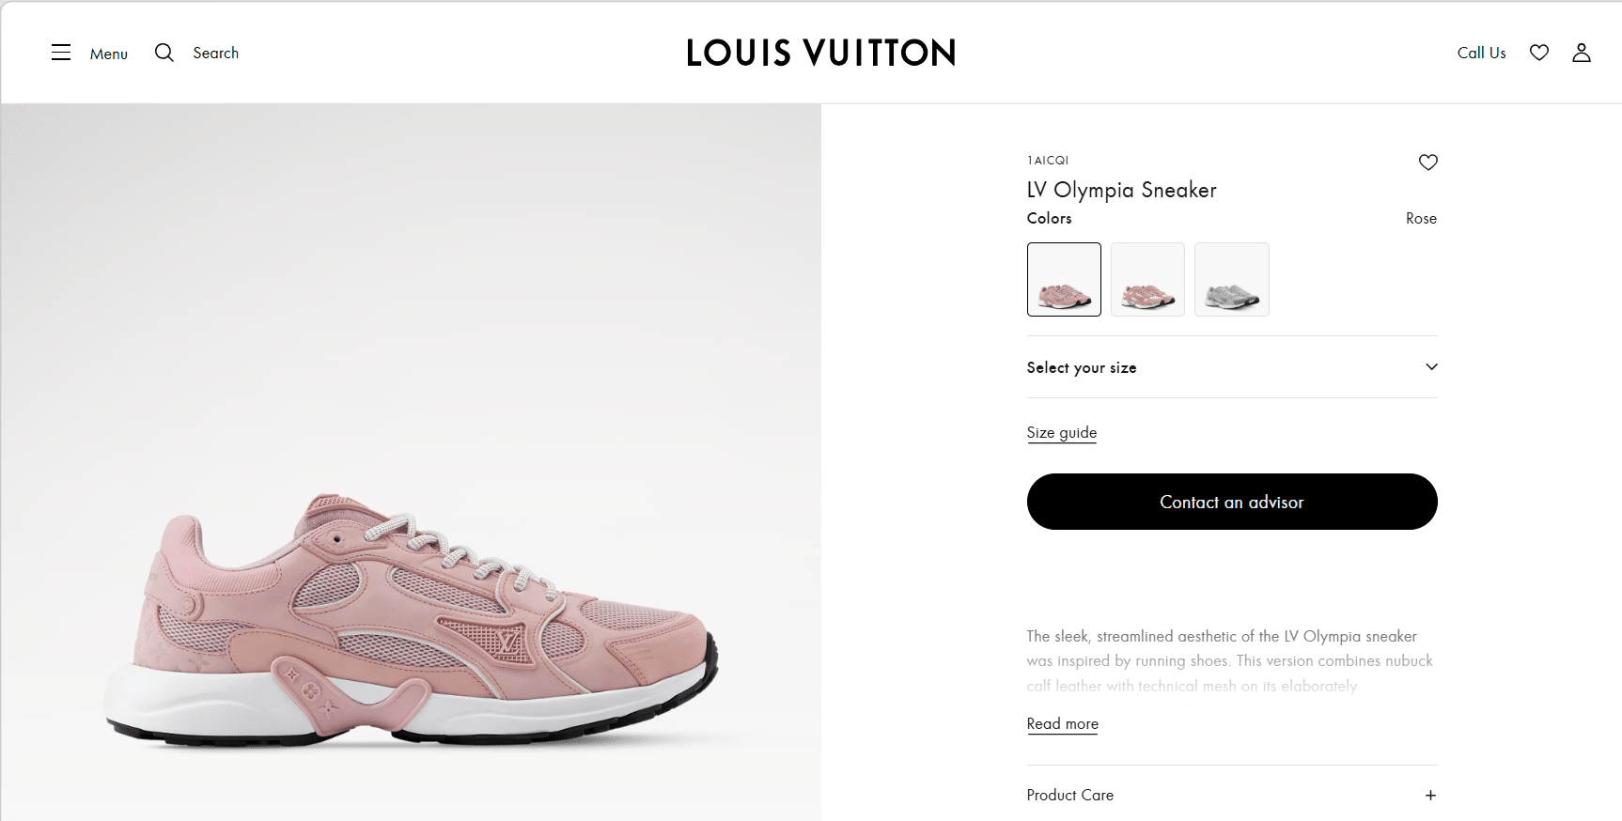Expand Product Care with plus icon
Viewport: 1622px width, 821px height.
1430,796
